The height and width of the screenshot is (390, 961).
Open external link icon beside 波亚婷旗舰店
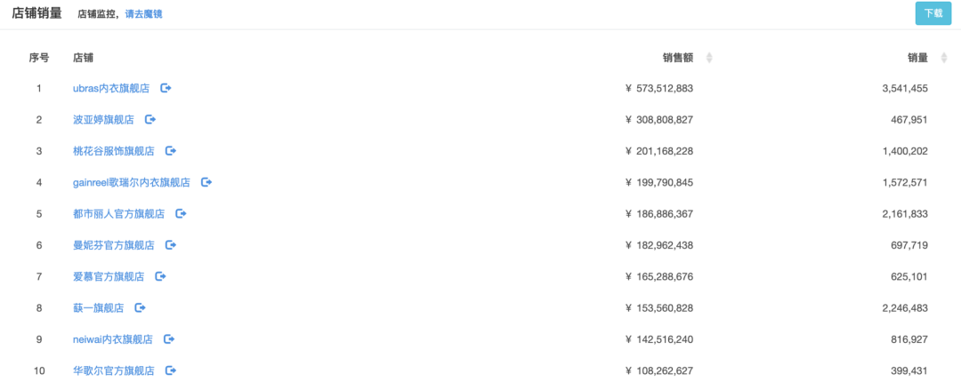(150, 119)
